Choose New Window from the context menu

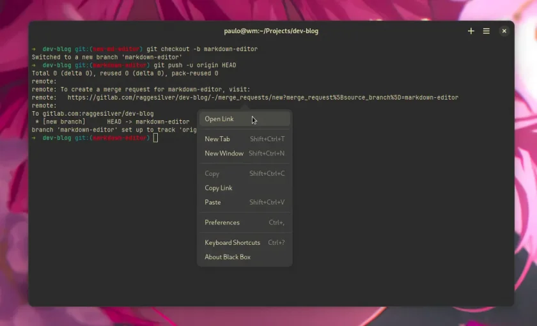point(244,153)
